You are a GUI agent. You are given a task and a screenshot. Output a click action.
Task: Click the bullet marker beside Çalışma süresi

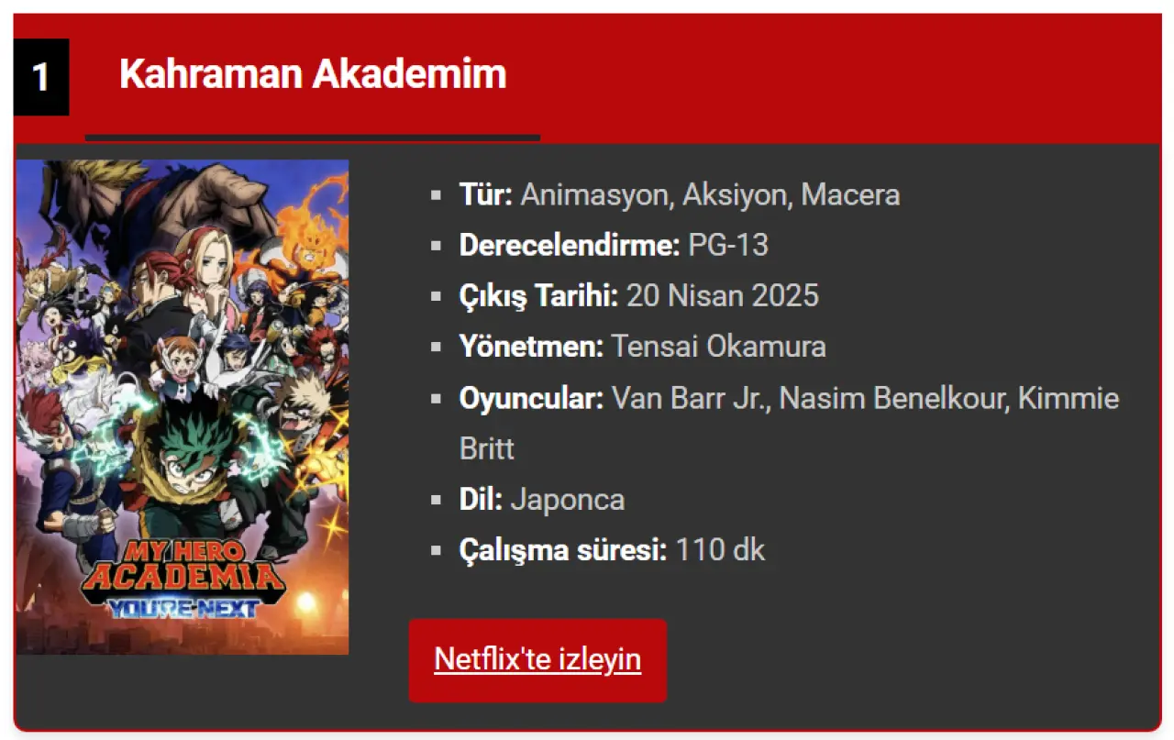tap(437, 551)
